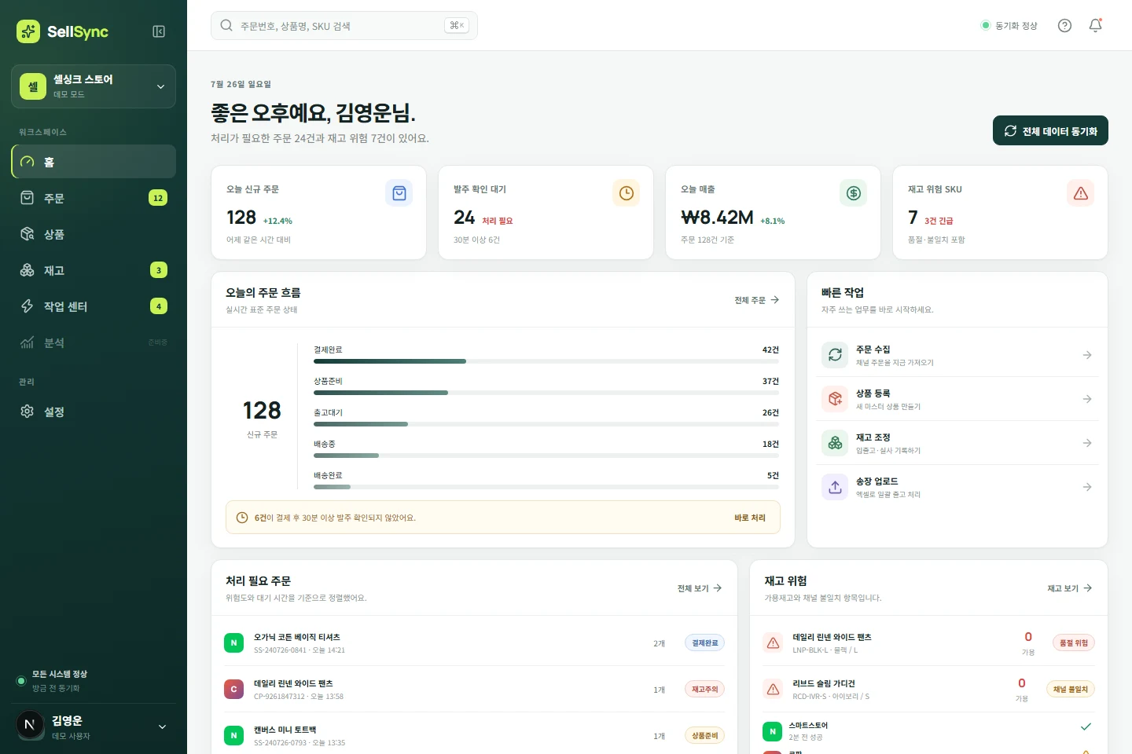Click 품절 위험 tag in stock risk list
Image resolution: width=1132 pixels, height=754 pixels.
[x=1074, y=643]
